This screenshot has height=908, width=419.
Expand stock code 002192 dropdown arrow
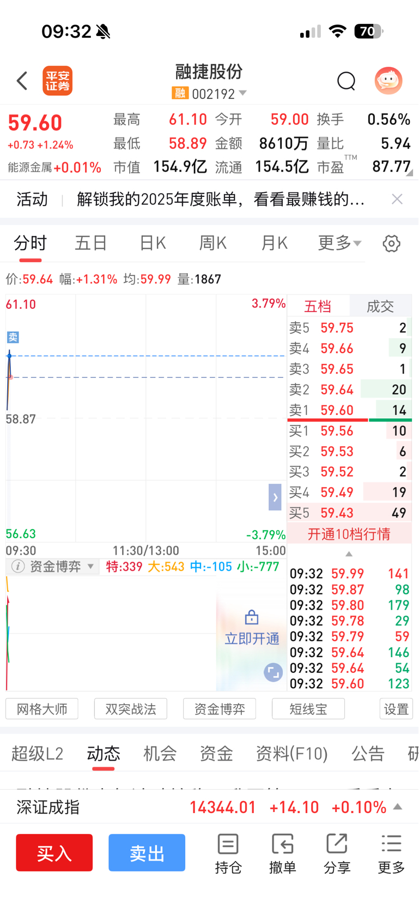click(243, 93)
